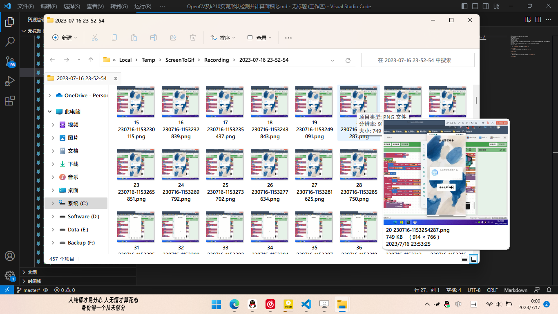558x314 pixels.
Task: Open the 文件(F) menu in VS Code
Action: 26,6
